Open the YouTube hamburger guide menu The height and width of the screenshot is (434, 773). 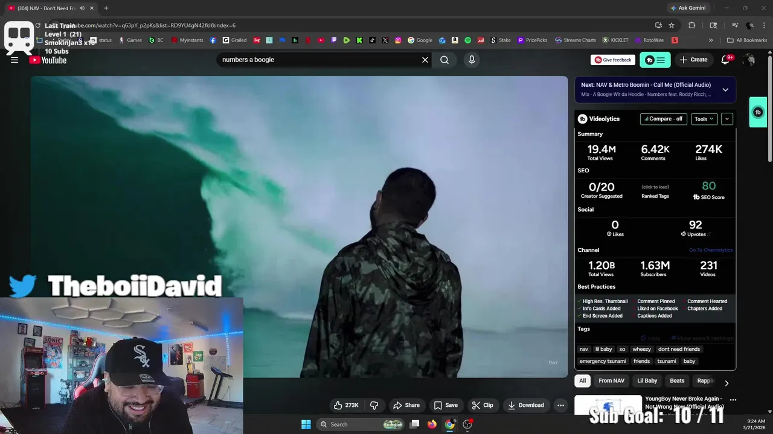pyautogui.click(x=14, y=60)
